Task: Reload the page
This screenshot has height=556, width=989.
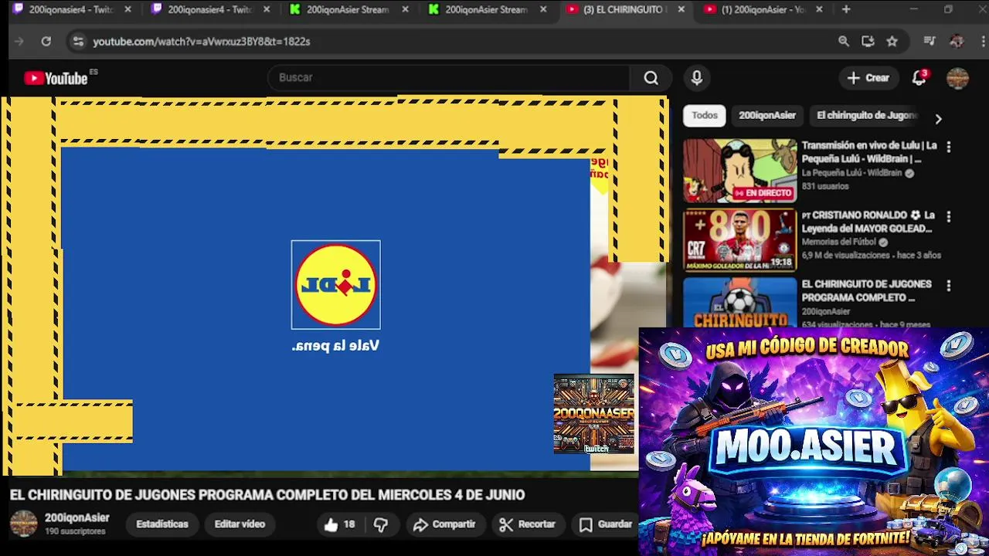Action: coord(46,42)
